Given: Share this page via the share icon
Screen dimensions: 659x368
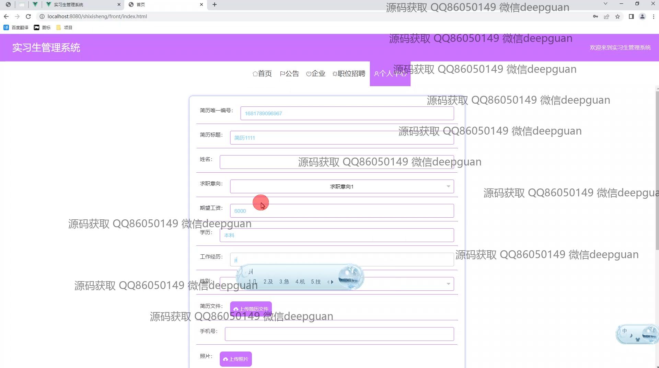Looking at the screenshot, I should (606, 16).
